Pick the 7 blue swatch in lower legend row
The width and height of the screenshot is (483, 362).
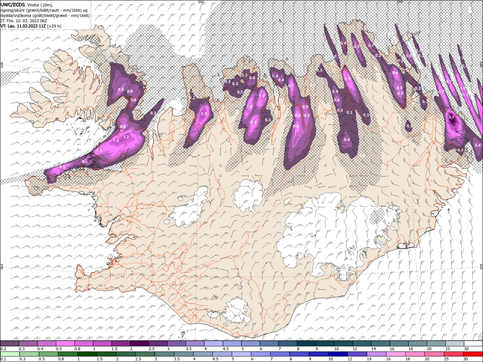click(280, 354)
